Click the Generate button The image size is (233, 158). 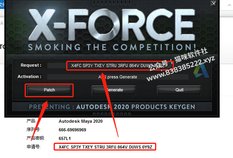(x=114, y=90)
